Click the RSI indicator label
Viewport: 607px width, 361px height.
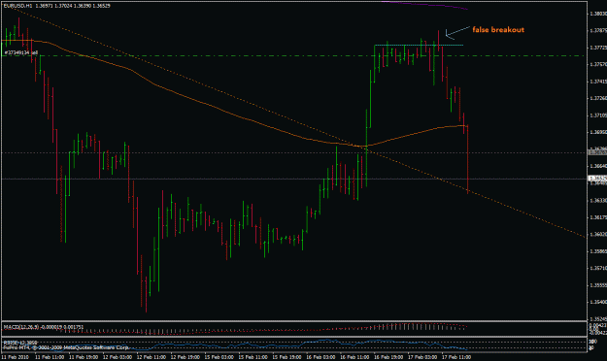(x=20, y=343)
